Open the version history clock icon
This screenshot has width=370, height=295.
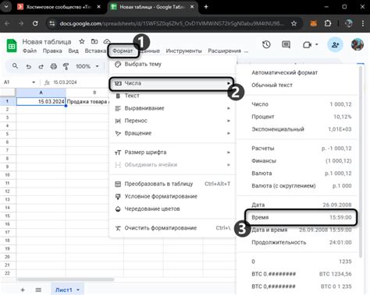pyautogui.click(x=266, y=44)
